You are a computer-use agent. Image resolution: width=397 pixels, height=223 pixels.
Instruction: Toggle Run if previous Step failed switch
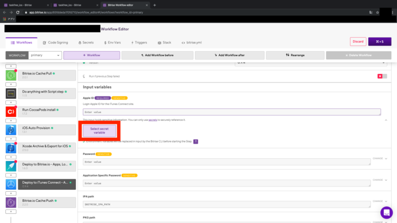click(382, 76)
